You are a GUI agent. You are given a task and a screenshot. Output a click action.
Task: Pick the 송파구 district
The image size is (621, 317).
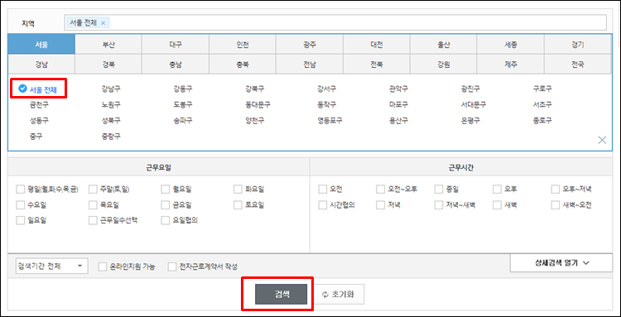click(183, 121)
